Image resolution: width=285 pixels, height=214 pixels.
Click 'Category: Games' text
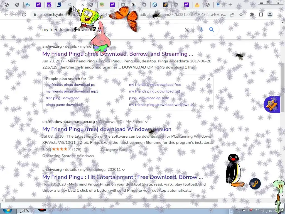point(116,150)
